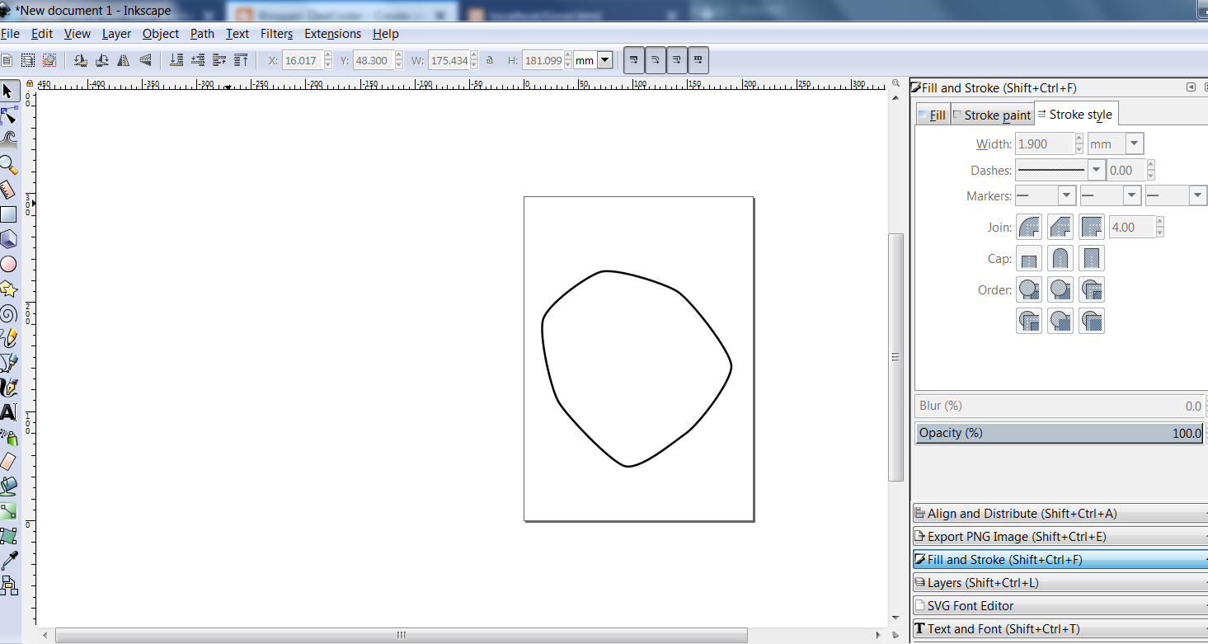Set stroke Cap to round
Screen dimensions: 1208x644
point(1060,258)
